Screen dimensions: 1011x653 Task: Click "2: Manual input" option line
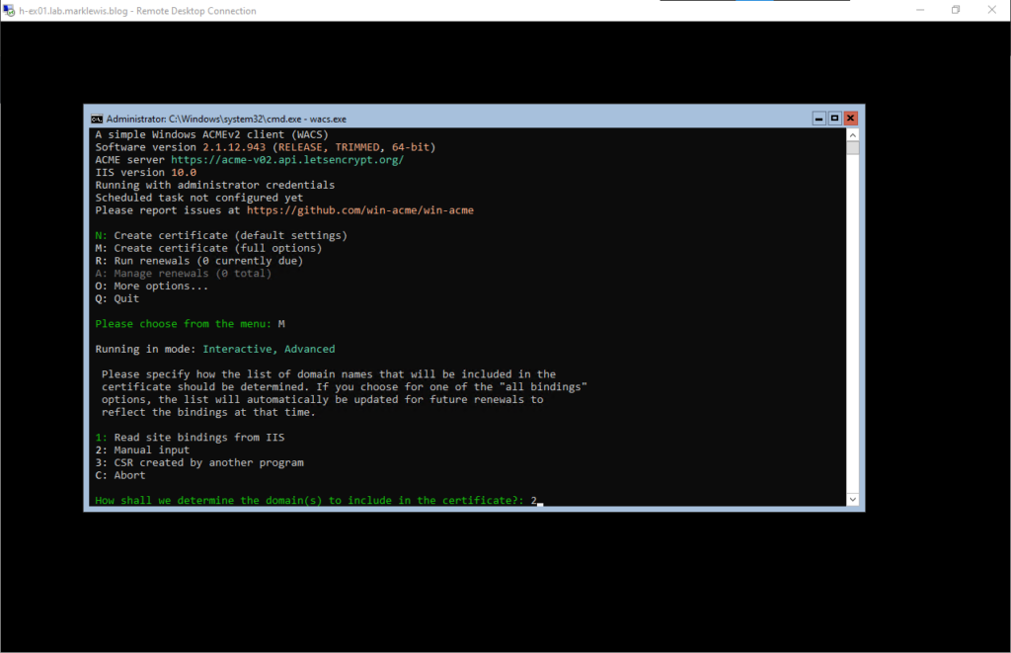pyautogui.click(x=142, y=450)
